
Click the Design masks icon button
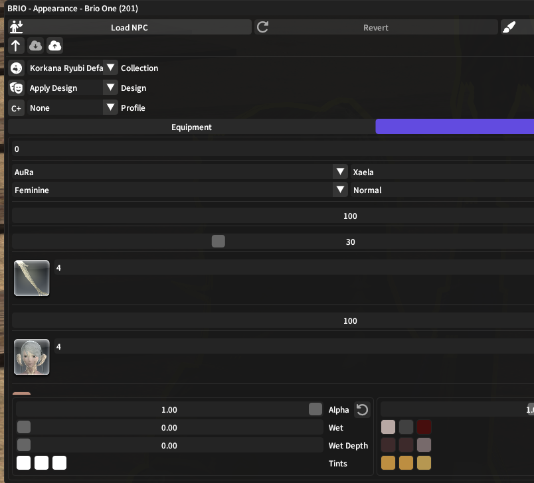[x=16, y=88]
